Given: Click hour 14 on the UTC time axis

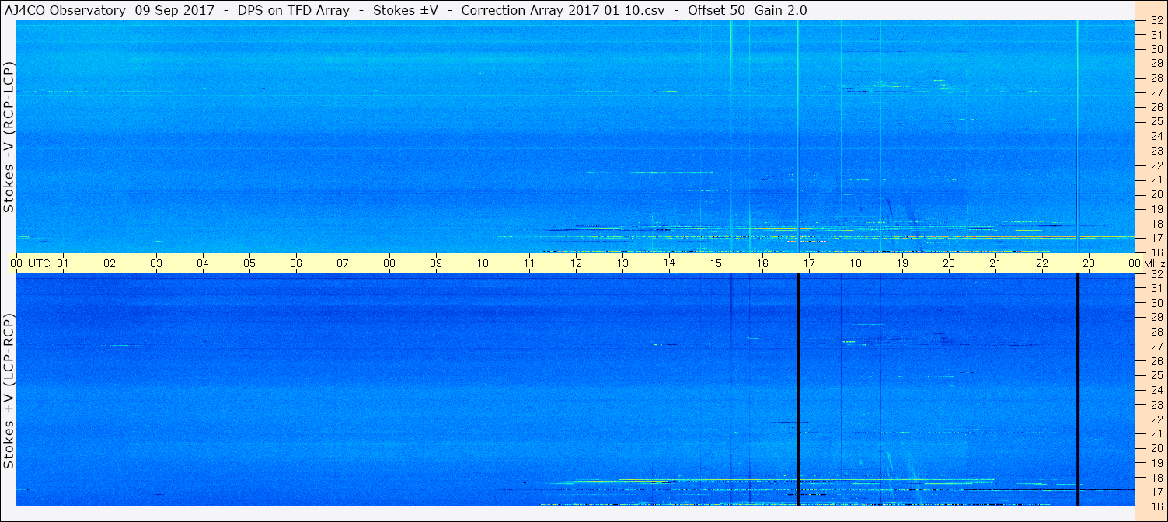Looking at the screenshot, I should coord(669,263).
